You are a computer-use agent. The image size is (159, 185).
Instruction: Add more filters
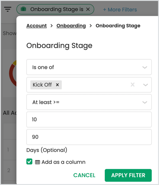(120, 10)
